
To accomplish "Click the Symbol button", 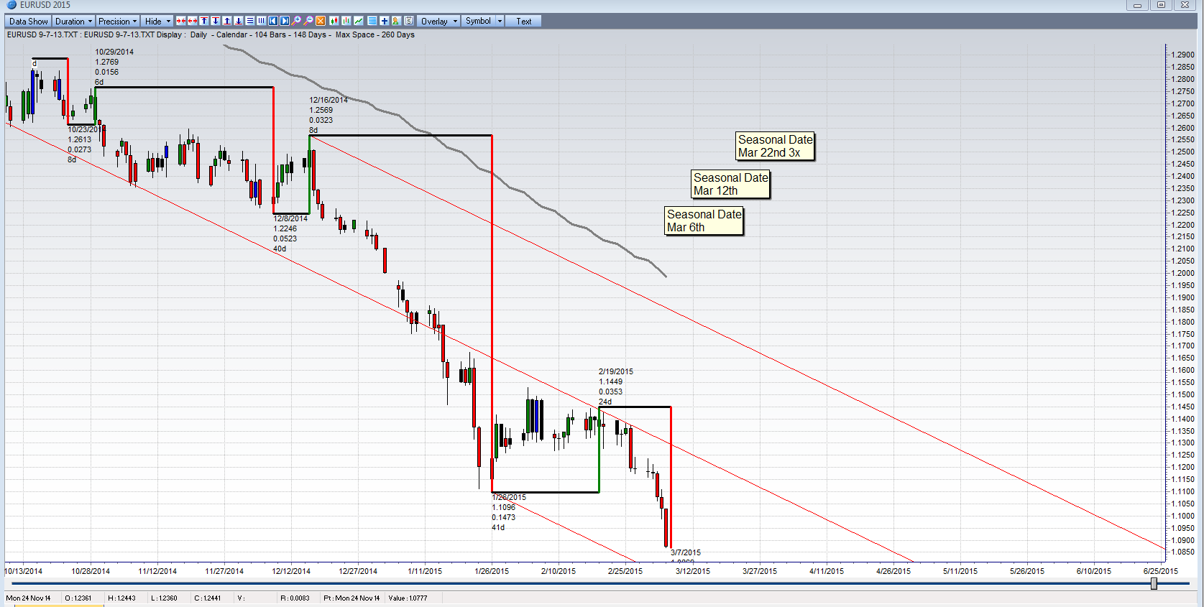I will point(478,21).
